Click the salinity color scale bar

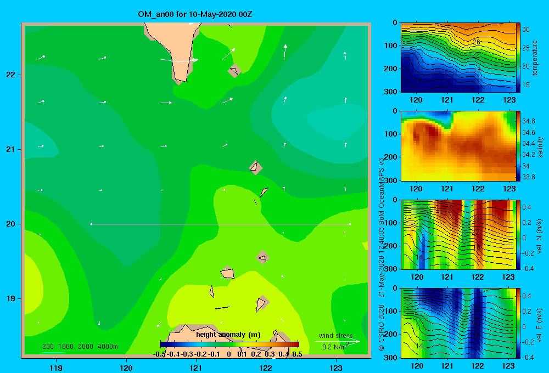518,146
